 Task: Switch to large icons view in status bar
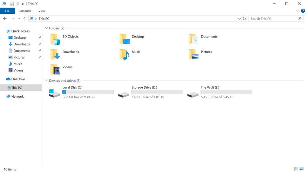(302, 169)
